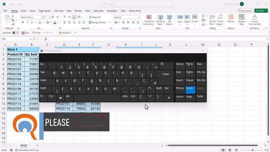Apply italic formatting

click(x=27, y=22)
